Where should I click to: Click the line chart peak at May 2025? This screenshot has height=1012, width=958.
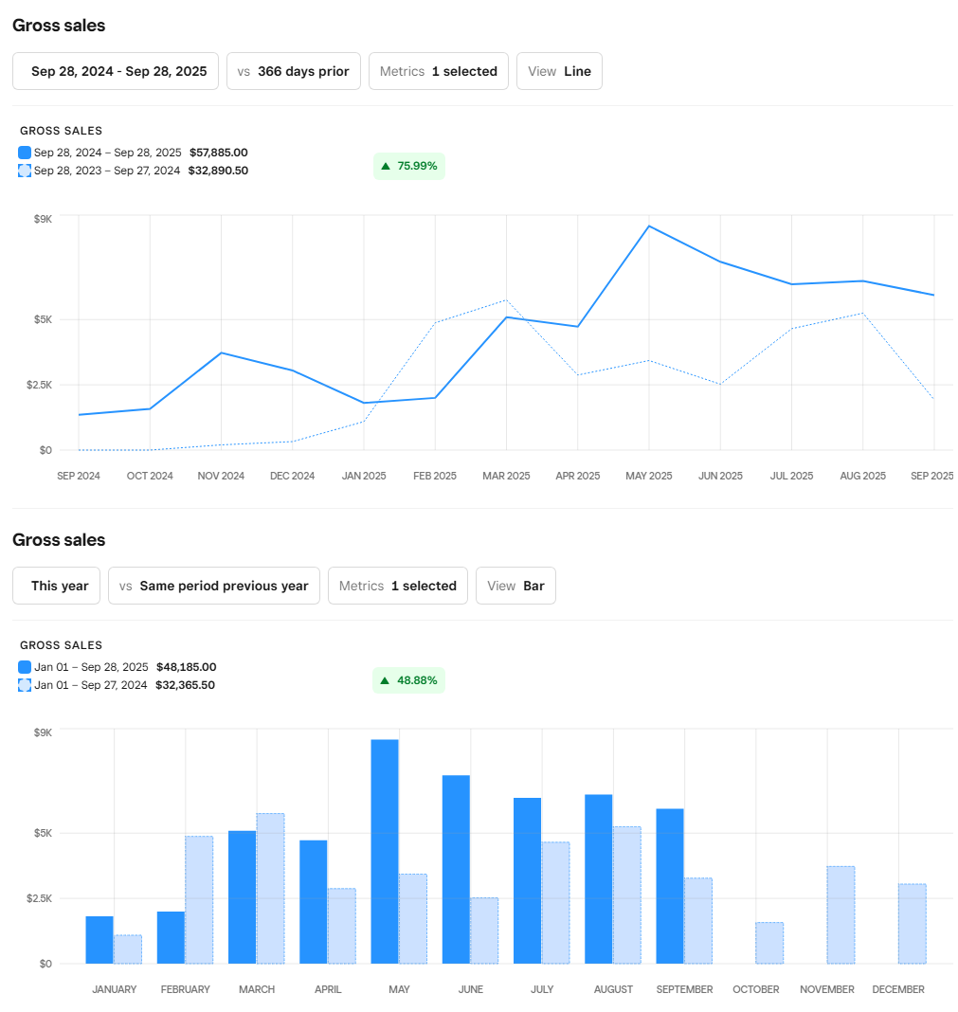point(649,226)
